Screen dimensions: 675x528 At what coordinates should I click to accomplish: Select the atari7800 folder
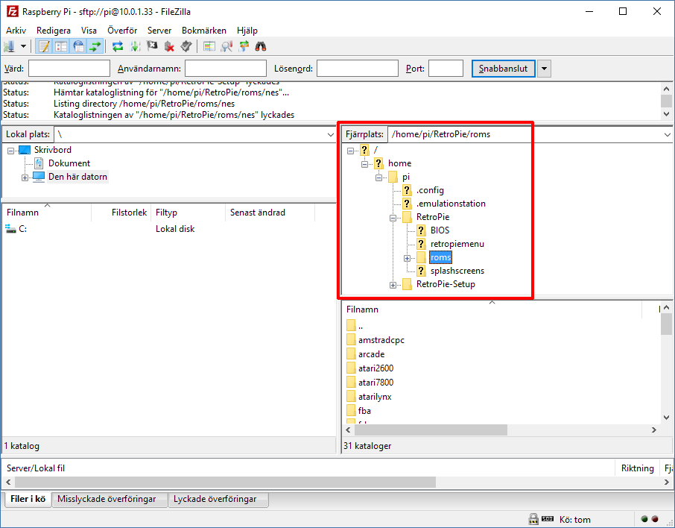[x=375, y=383]
